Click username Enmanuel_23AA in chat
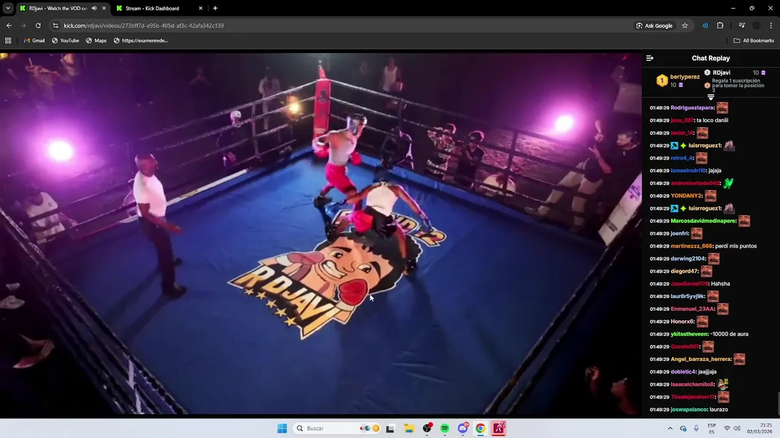 coord(692,309)
